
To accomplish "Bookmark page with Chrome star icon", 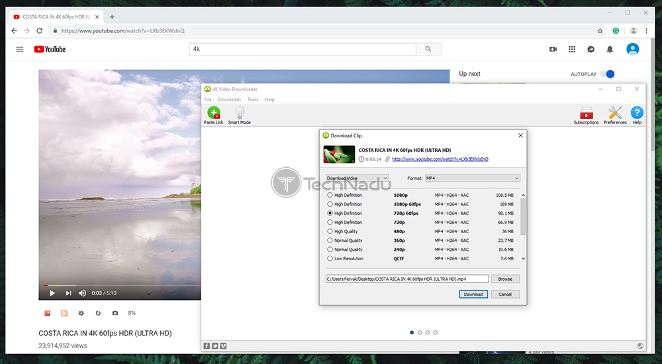I will click(600, 31).
